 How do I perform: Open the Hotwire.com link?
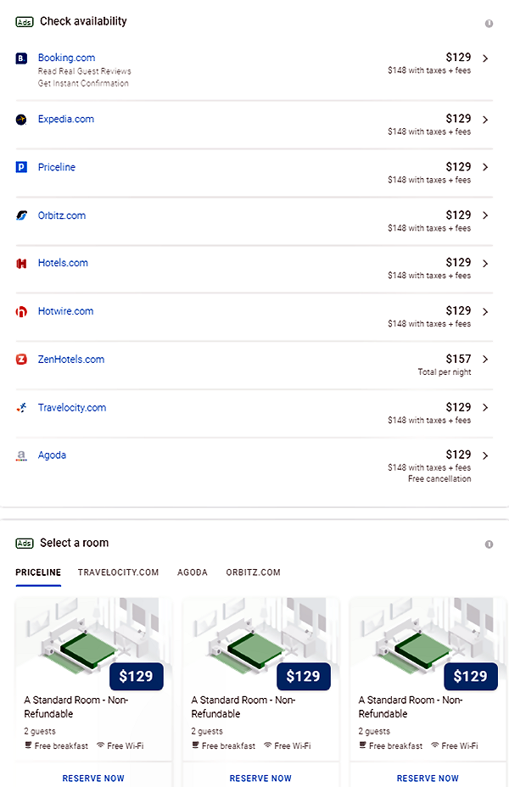(66, 311)
